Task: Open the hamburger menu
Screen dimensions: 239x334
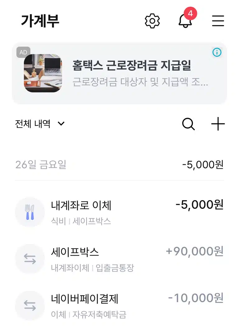Action: tap(218, 21)
